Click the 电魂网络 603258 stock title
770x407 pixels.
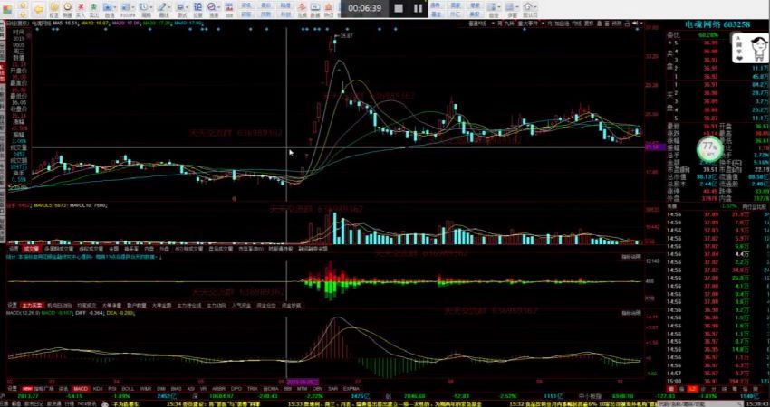(x=717, y=24)
